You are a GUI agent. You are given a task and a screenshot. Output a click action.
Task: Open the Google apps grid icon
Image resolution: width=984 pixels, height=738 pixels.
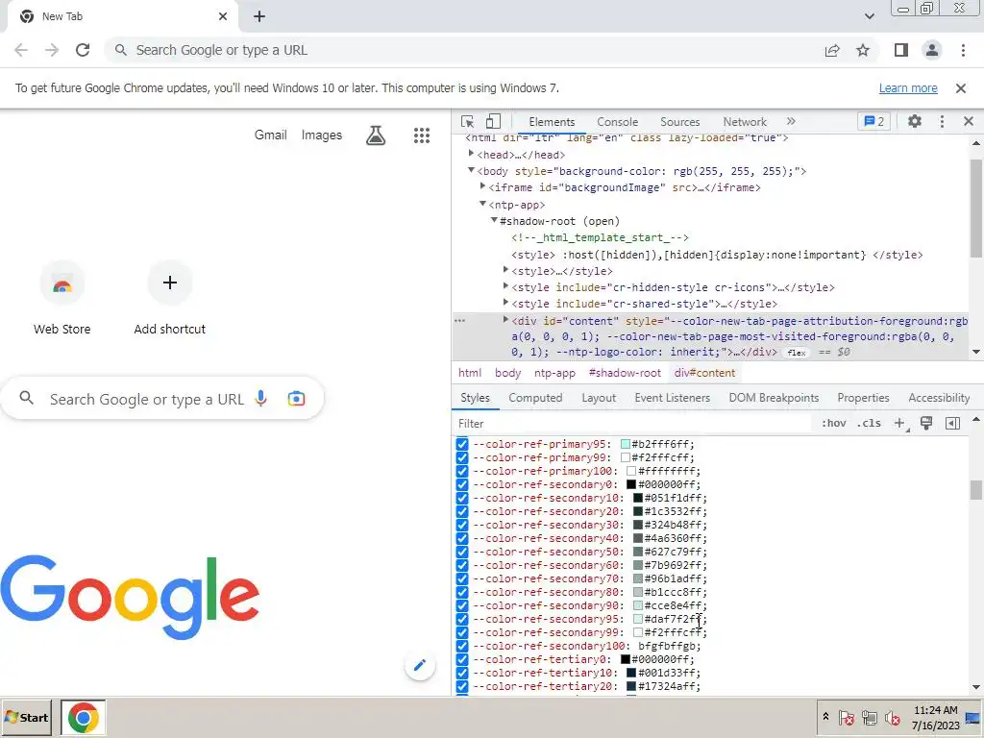tap(422, 135)
